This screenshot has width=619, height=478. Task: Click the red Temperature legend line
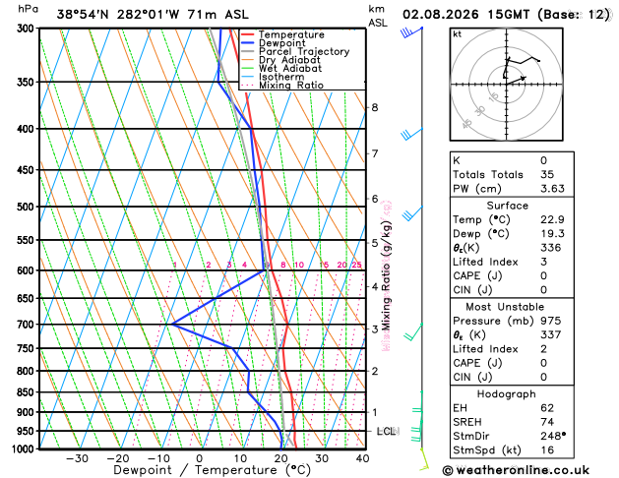click(x=247, y=34)
